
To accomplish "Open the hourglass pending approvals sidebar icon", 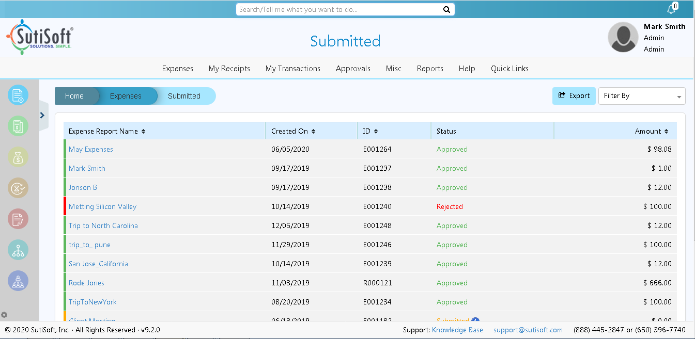I will point(18,188).
